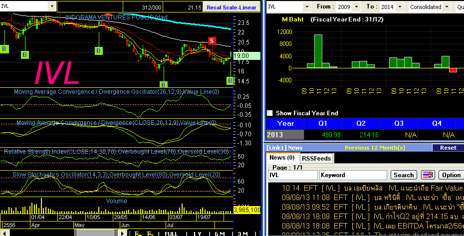Click the Relative Strength Index title
Viewport: 464px width, 236px height.
tap(116, 152)
